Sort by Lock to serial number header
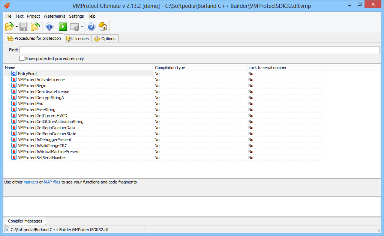The width and height of the screenshot is (384, 236). point(285,68)
